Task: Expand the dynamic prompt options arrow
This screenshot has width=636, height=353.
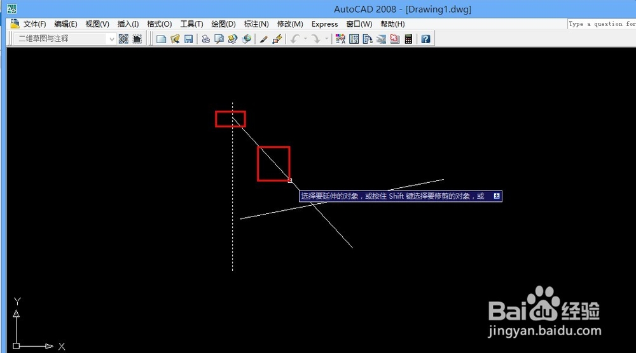Action: pos(497,196)
